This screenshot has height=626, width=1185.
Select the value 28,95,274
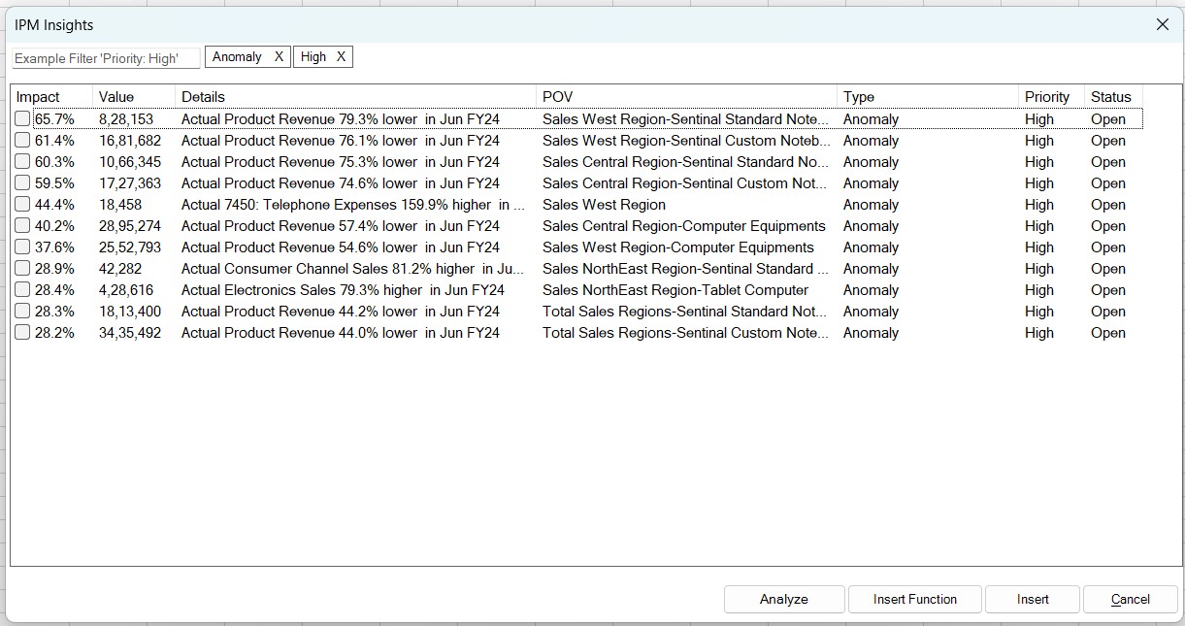click(130, 226)
